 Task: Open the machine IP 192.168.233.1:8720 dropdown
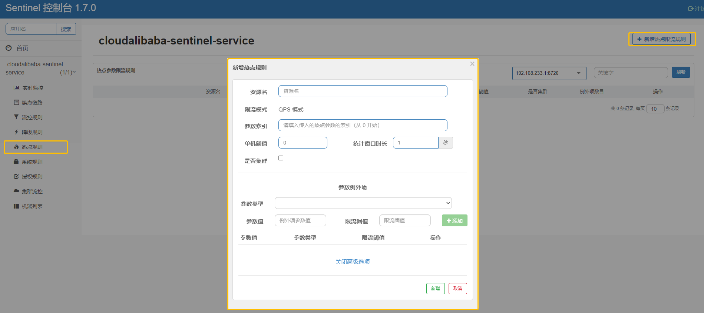pos(549,73)
